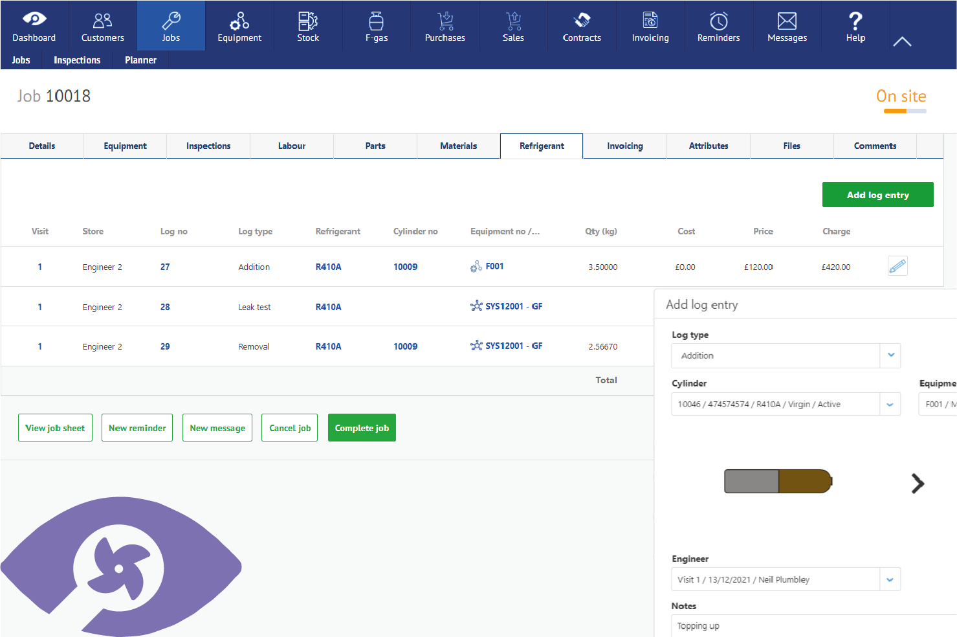
Task: Open the Contracts module
Action: pyautogui.click(x=581, y=26)
